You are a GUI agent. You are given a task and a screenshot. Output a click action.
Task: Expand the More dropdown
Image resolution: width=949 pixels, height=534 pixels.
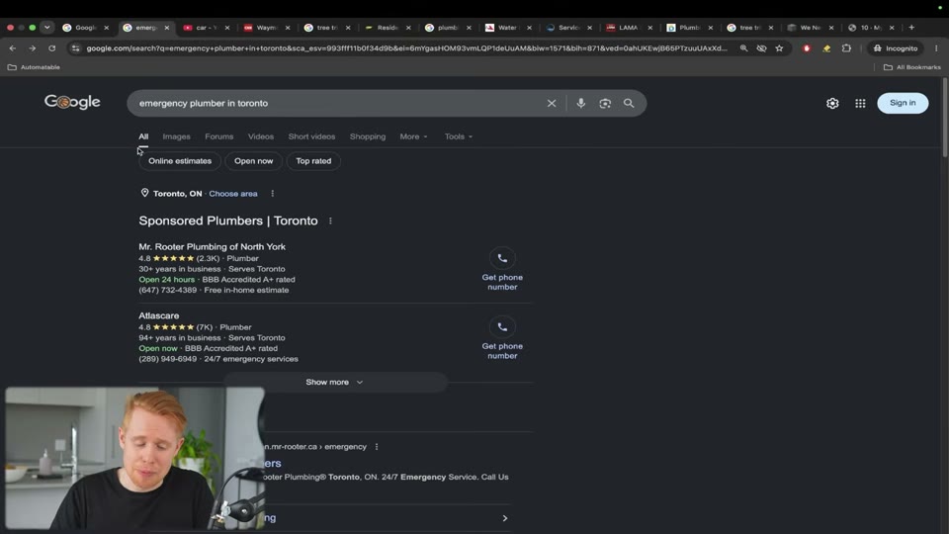coord(413,136)
